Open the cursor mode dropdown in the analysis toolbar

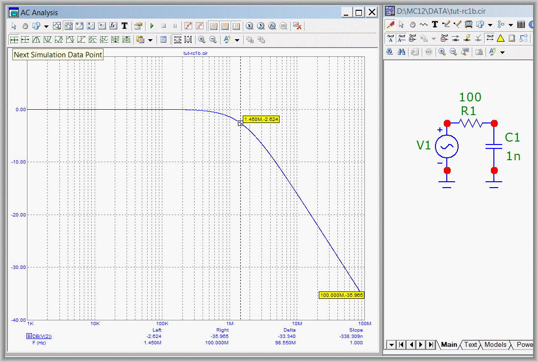tap(45, 25)
